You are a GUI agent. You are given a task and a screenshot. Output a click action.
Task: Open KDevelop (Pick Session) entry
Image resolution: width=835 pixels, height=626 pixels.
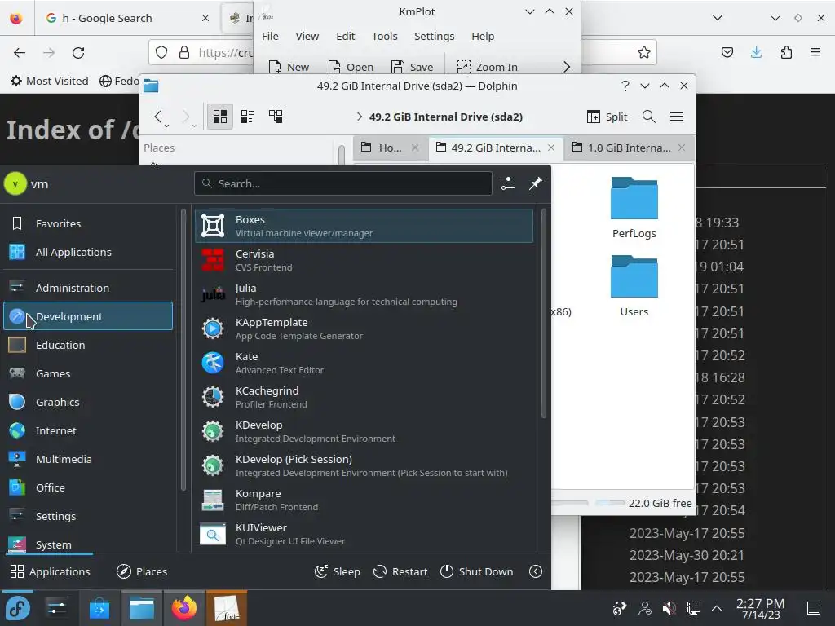(364, 465)
